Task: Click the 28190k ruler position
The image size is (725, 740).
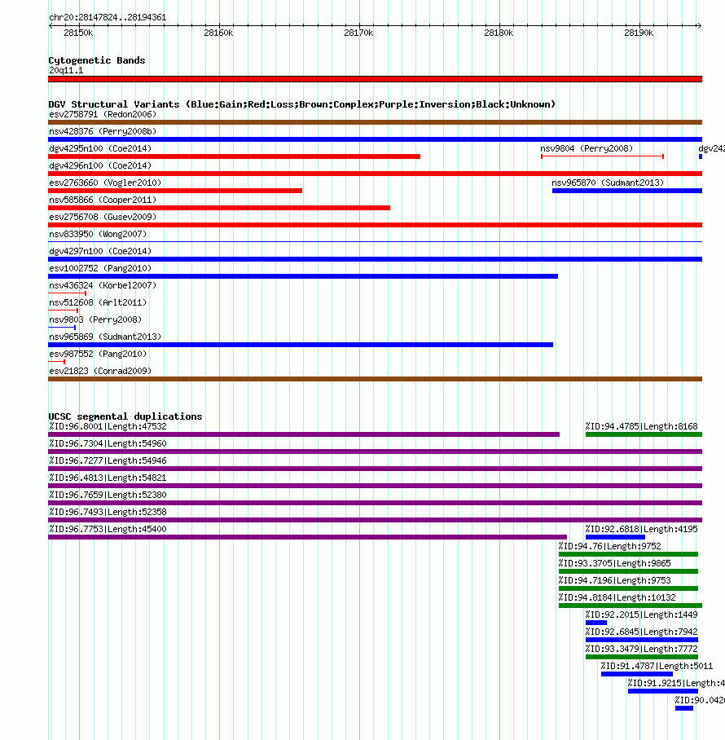Action: [639, 33]
